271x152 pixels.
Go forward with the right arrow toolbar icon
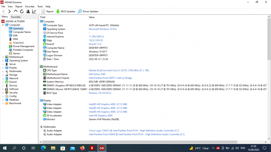pos(9,11)
